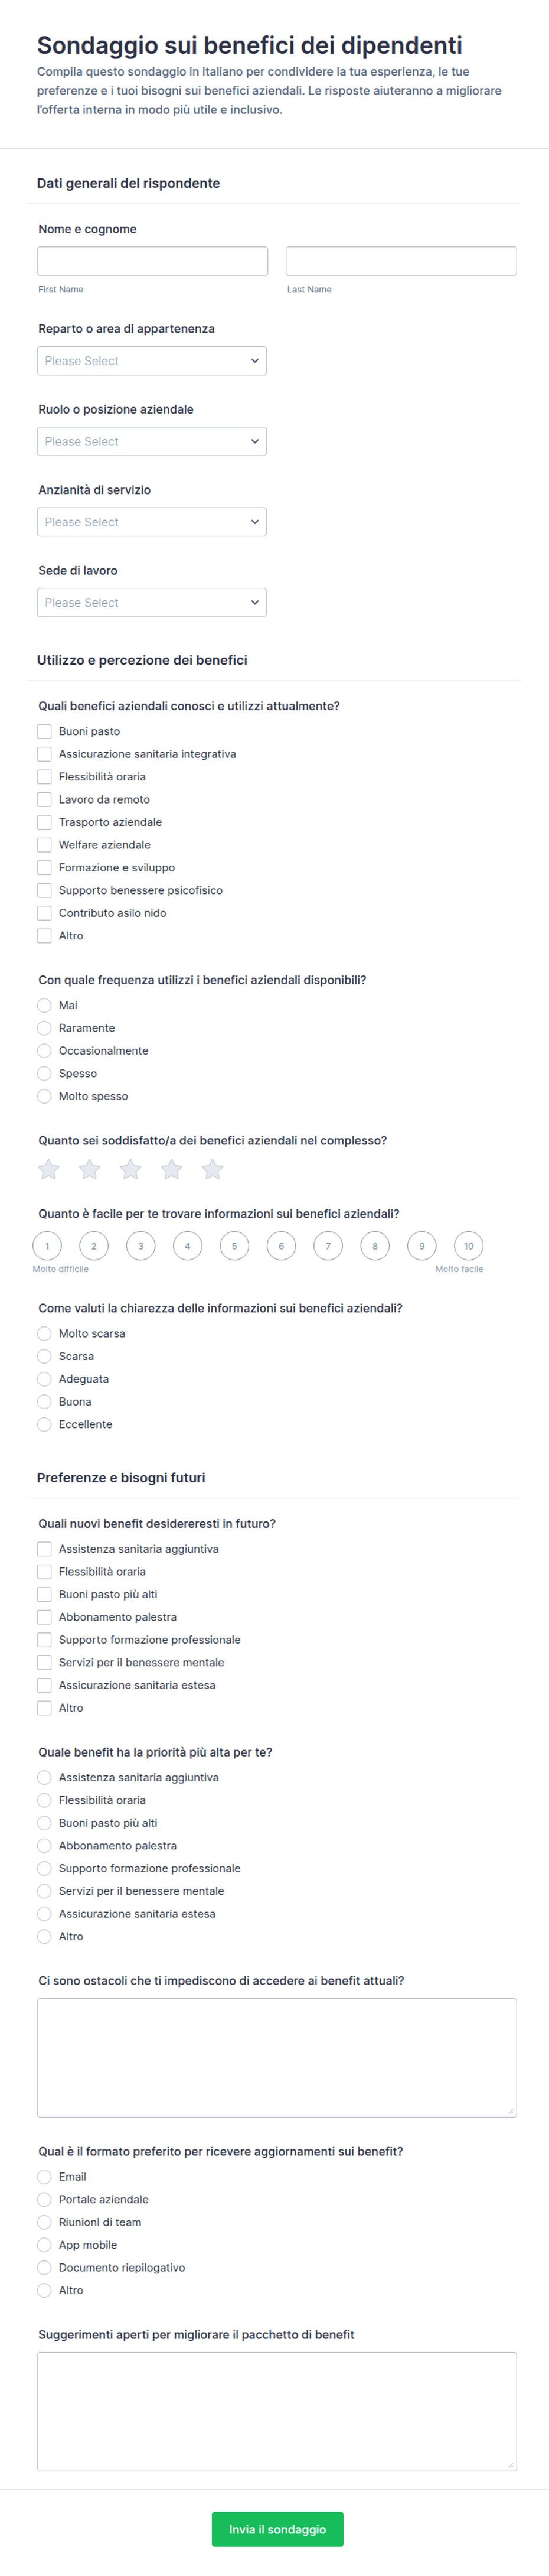Choose Portale aziendale as update format
Viewport: 549px width, 2576px height.
pyautogui.click(x=44, y=2200)
